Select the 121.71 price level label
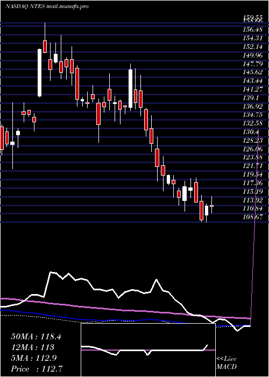269x377 pixels. 253,166
